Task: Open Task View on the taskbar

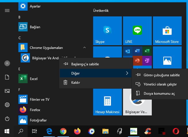Action: click(x=34, y=131)
